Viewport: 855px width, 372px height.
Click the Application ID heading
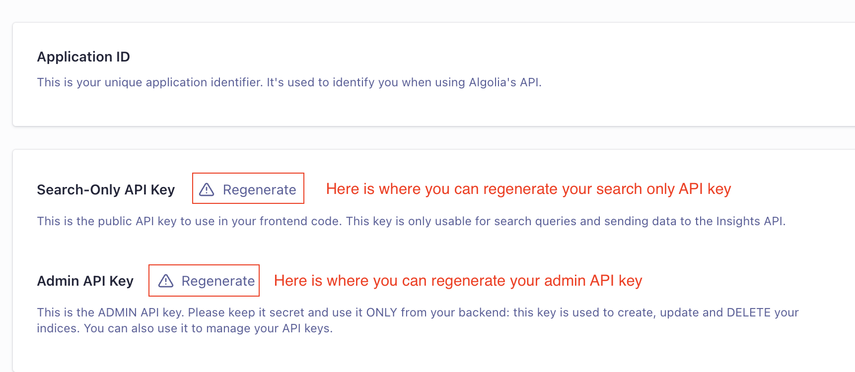tap(83, 57)
